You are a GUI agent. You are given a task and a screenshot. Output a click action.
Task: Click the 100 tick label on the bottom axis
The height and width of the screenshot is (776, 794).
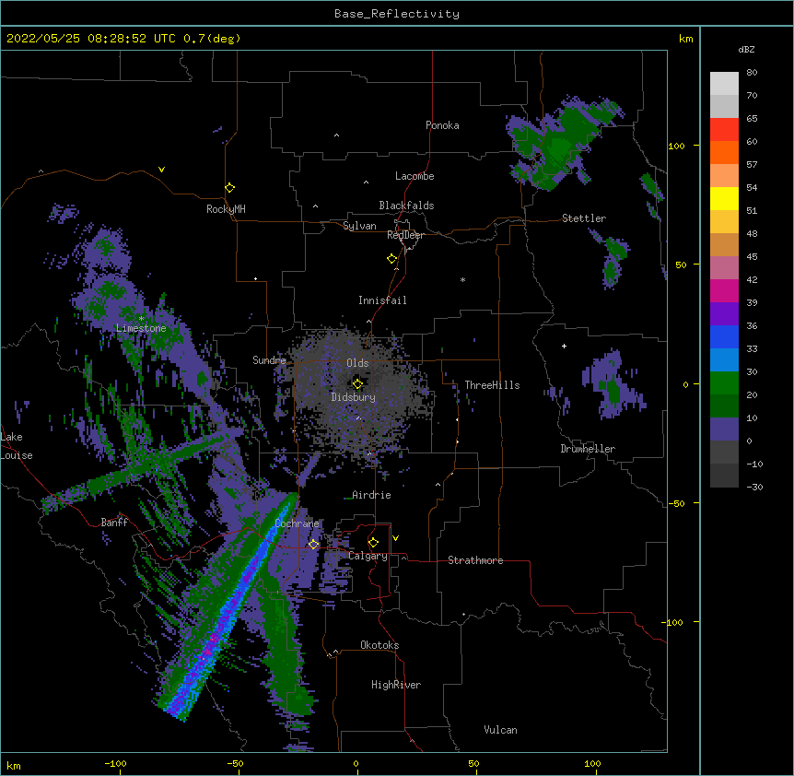click(592, 763)
